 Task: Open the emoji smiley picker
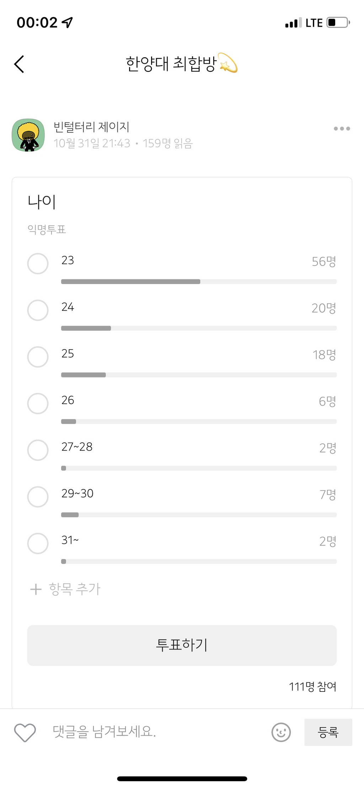click(x=281, y=732)
